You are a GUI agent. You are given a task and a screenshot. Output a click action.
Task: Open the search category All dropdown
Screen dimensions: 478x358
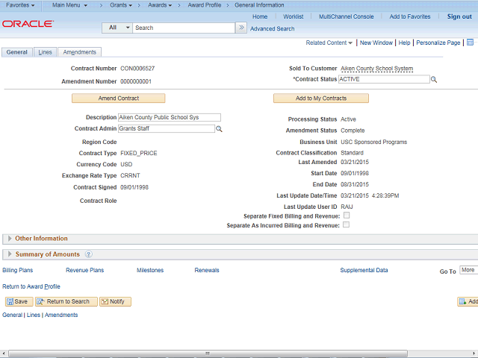pyautogui.click(x=117, y=28)
